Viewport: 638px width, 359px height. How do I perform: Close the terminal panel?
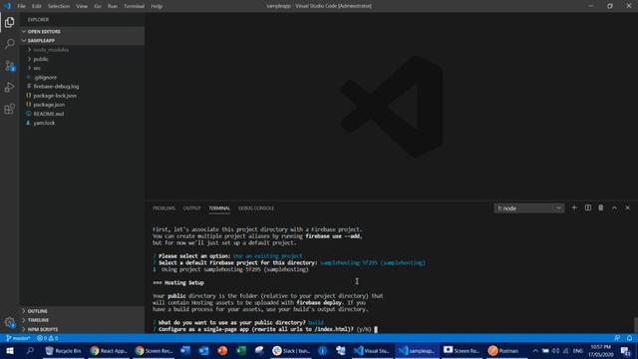(627, 208)
